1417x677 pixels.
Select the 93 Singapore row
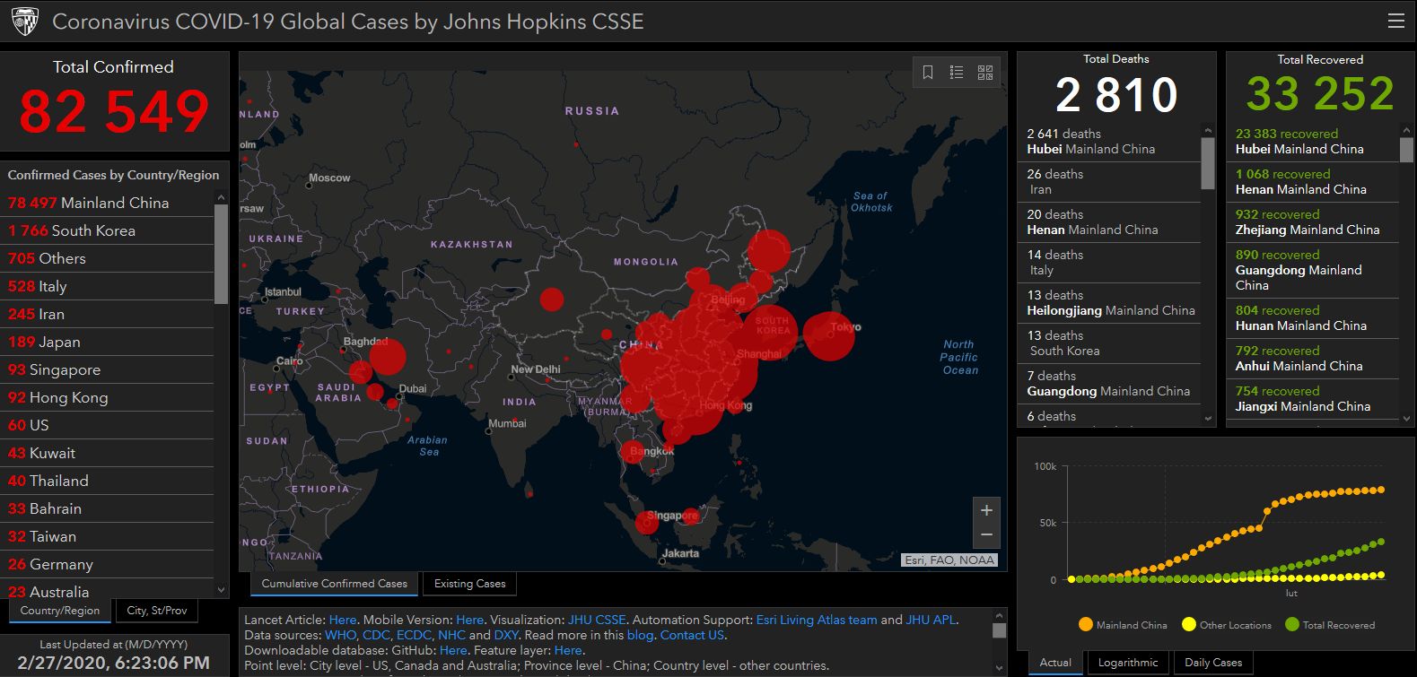coord(108,369)
